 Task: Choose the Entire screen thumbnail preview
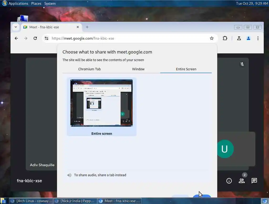(x=102, y=106)
